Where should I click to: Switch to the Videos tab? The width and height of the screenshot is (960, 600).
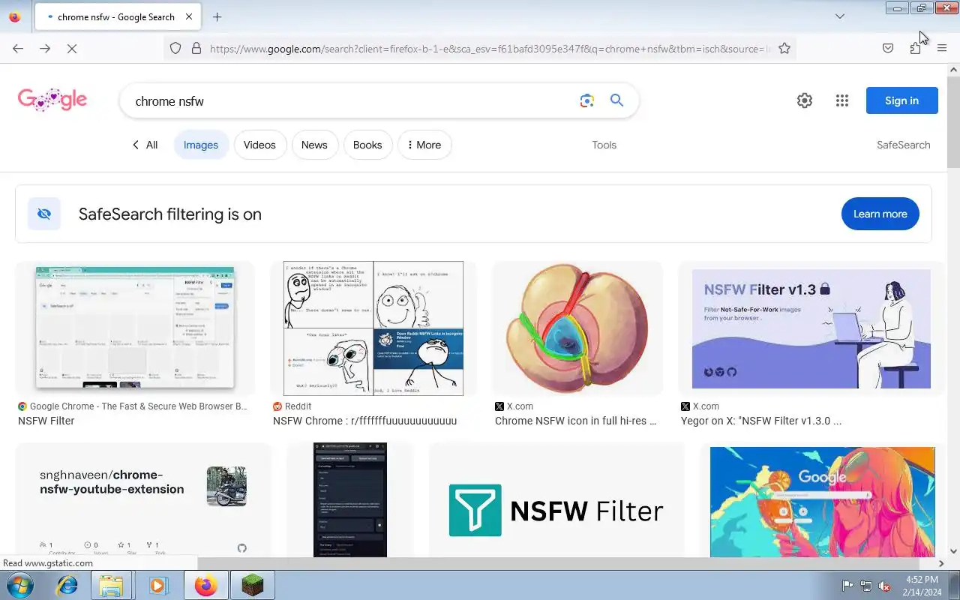point(259,145)
